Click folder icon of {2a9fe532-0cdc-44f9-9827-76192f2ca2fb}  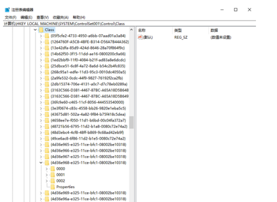(47, 78)
